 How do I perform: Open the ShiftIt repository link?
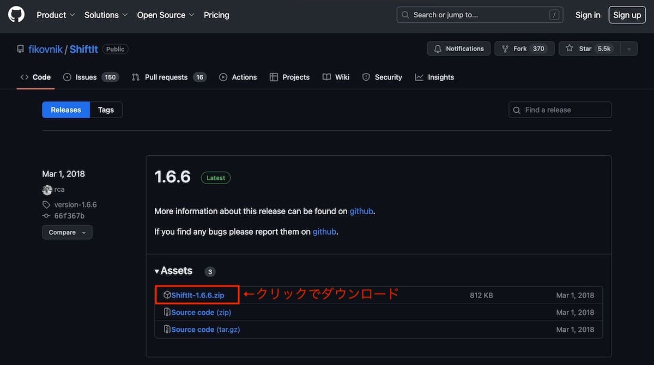tap(83, 49)
